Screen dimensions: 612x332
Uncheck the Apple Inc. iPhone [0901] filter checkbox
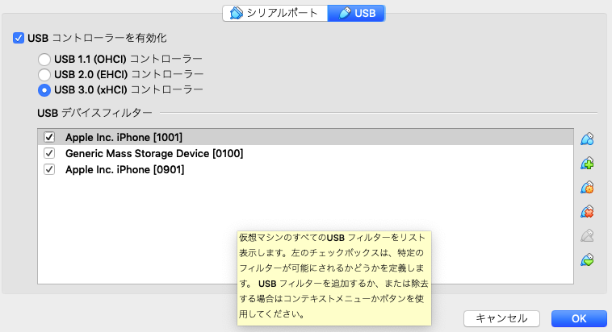[49, 169]
